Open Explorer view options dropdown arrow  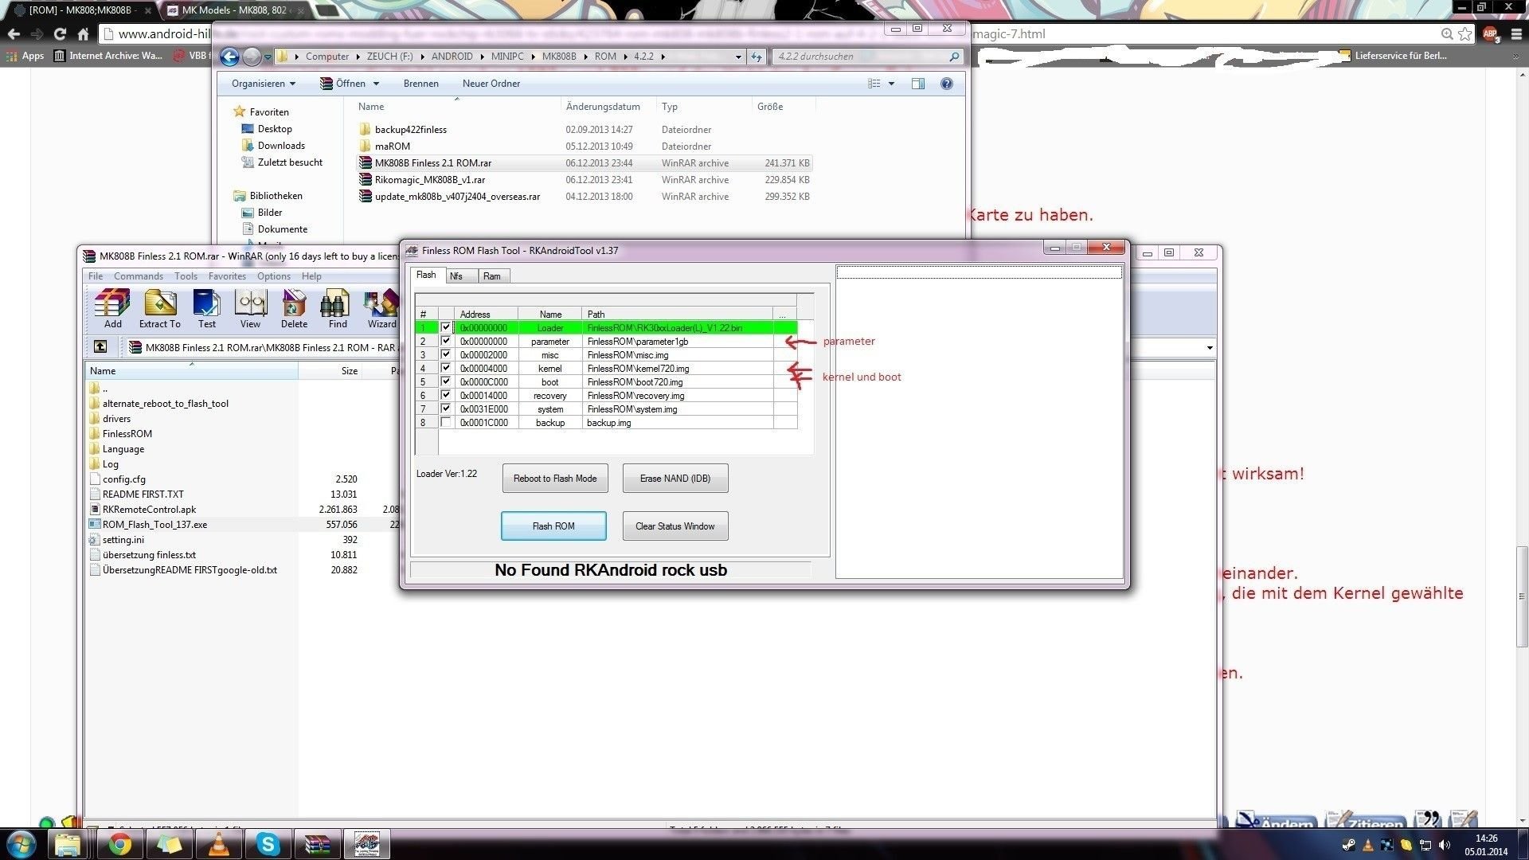tap(891, 84)
